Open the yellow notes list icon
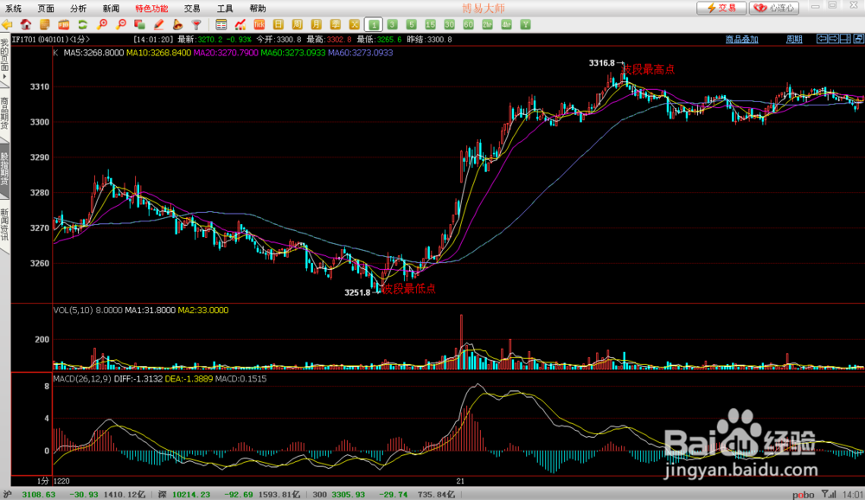This screenshot has height=500, width=865. (x=45, y=24)
